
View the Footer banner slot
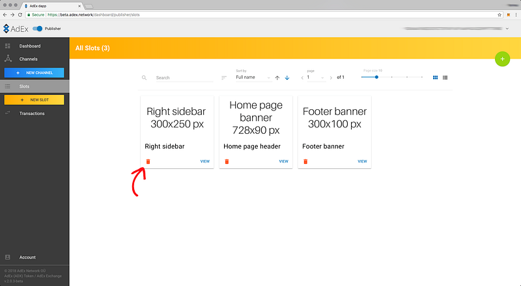(362, 161)
